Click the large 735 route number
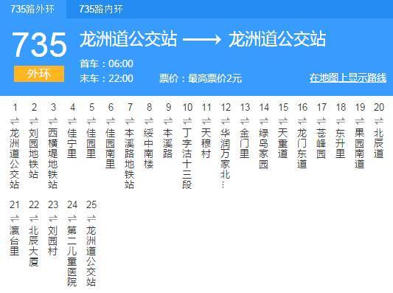The height and width of the screenshot is (293, 393). [39, 44]
